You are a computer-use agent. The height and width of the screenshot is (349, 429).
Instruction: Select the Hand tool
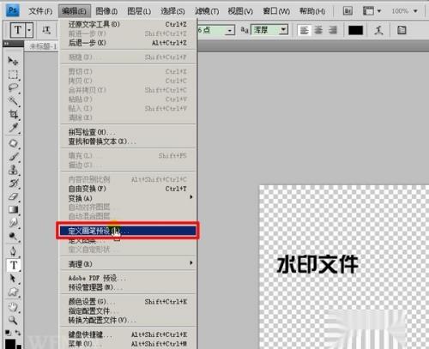tap(13, 307)
